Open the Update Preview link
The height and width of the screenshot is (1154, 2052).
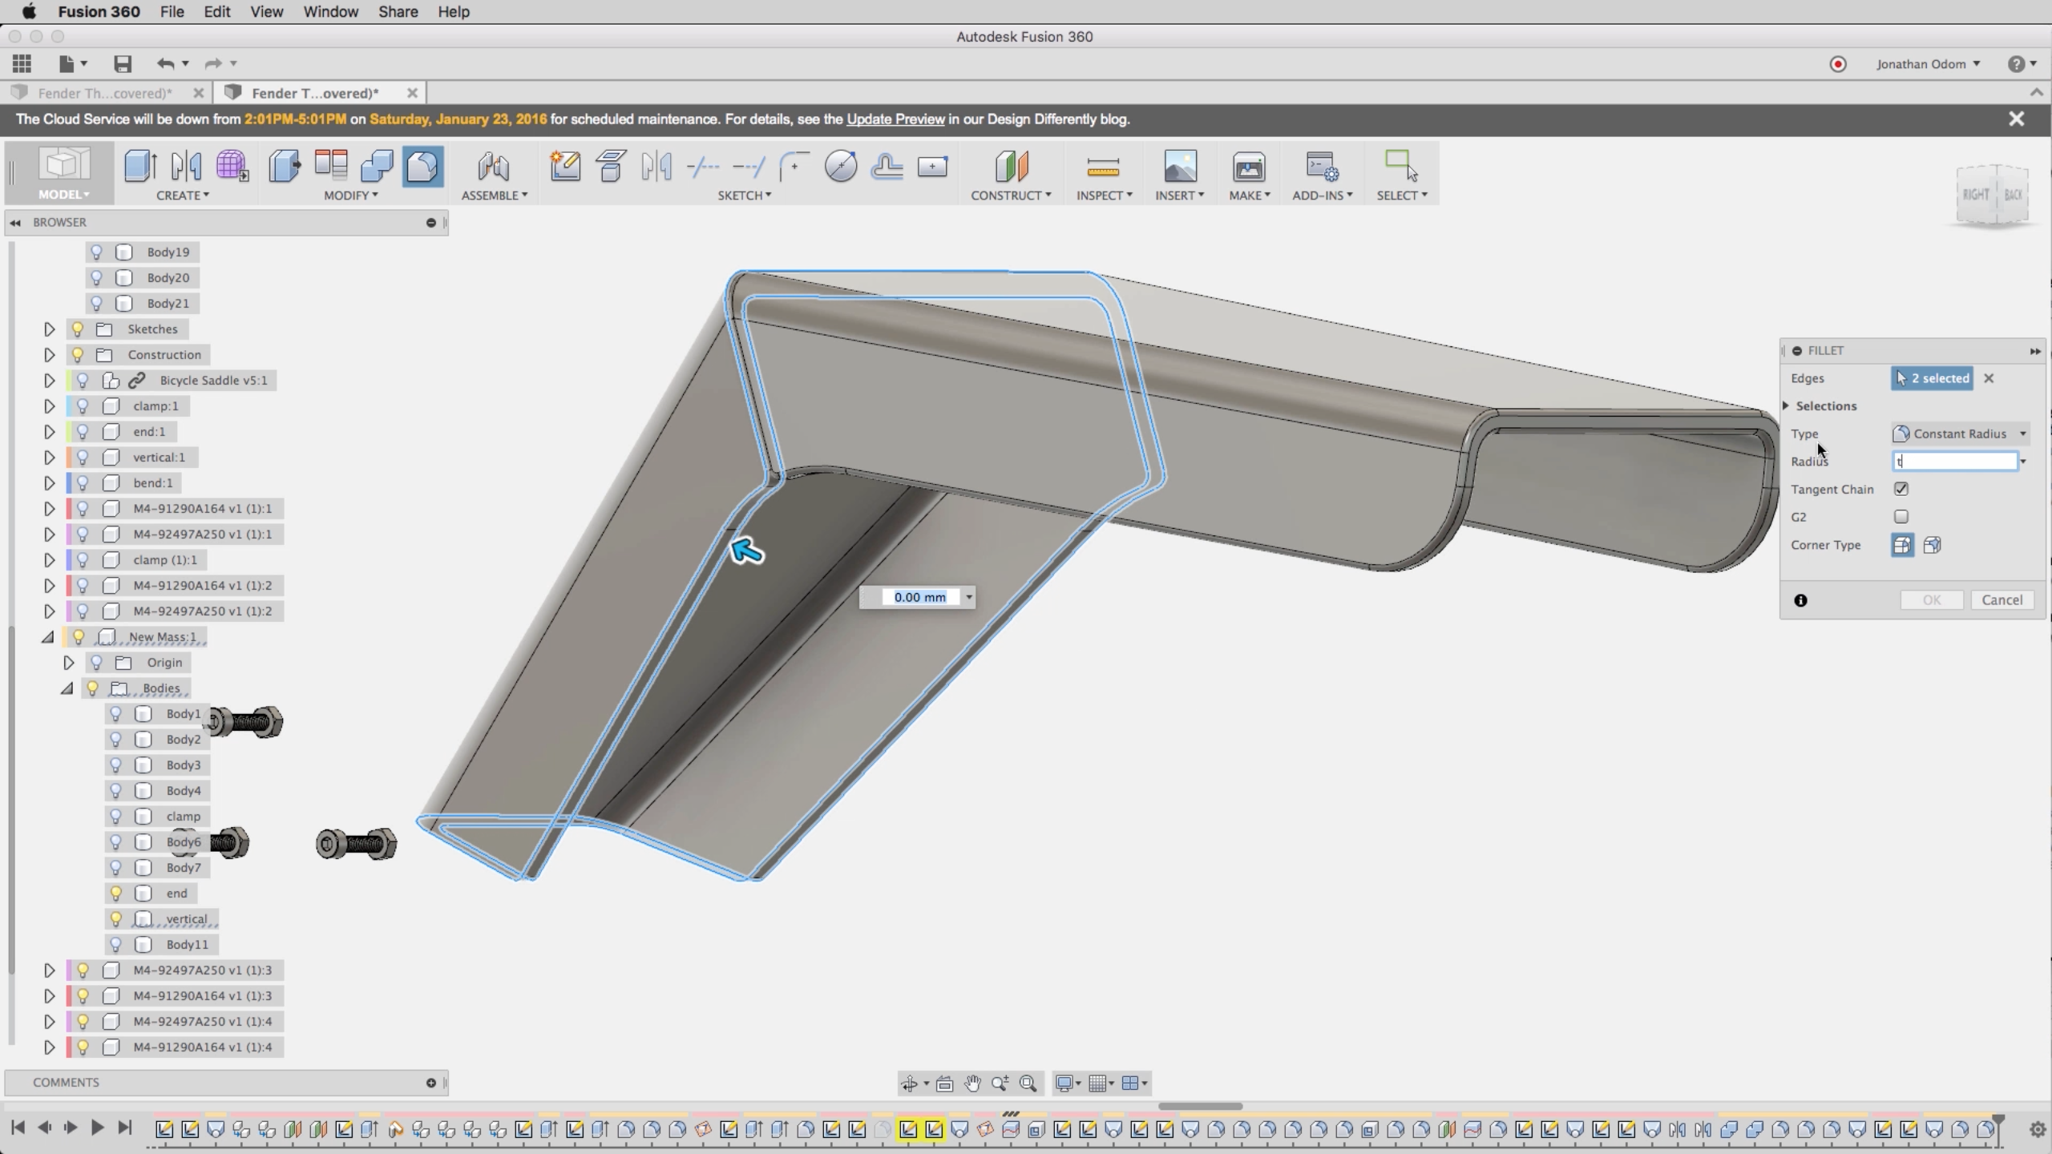click(895, 119)
